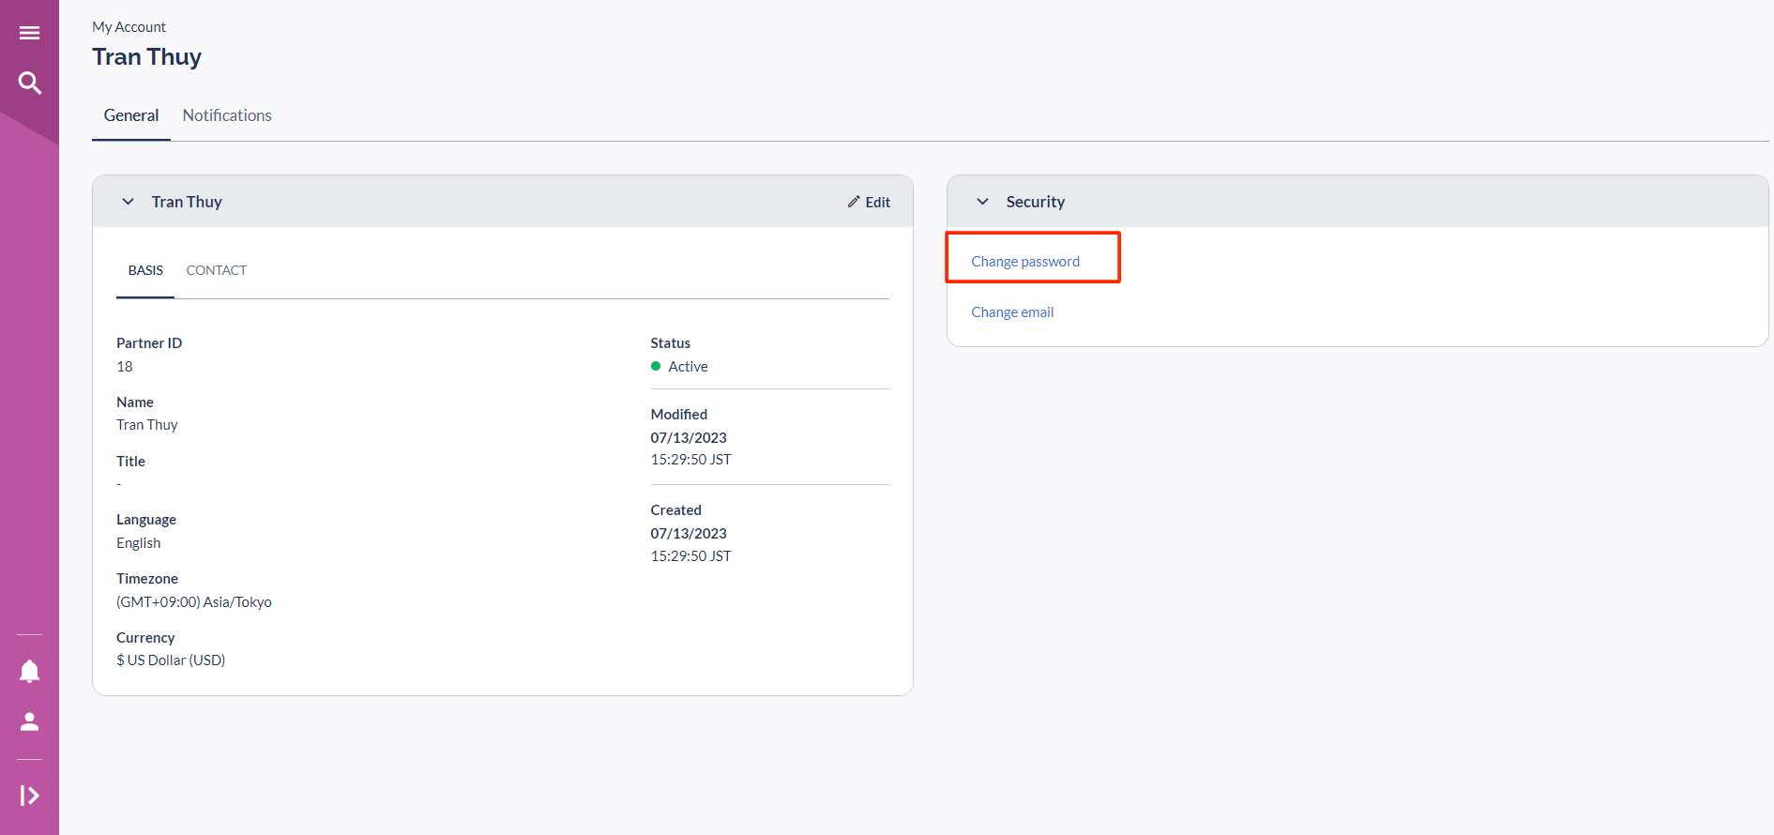Open the Notifications tab
The height and width of the screenshot is (835, 1774).
coord(227,115)
